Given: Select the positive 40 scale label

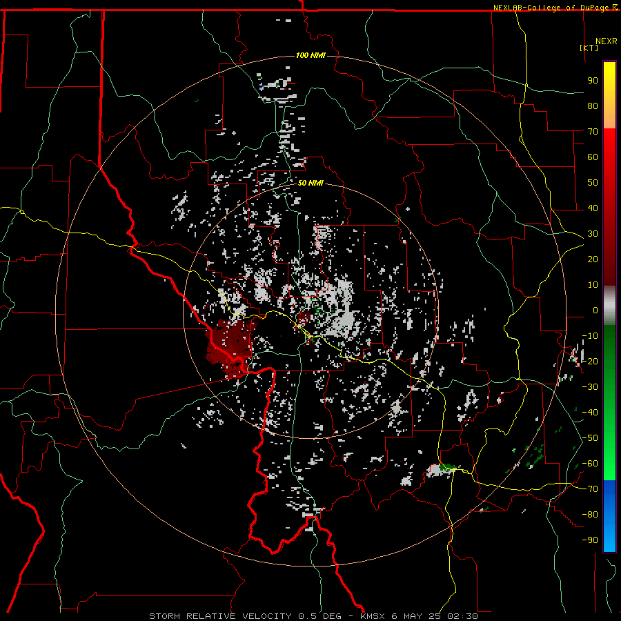Looking at the screenshot, I should [593, 208].
